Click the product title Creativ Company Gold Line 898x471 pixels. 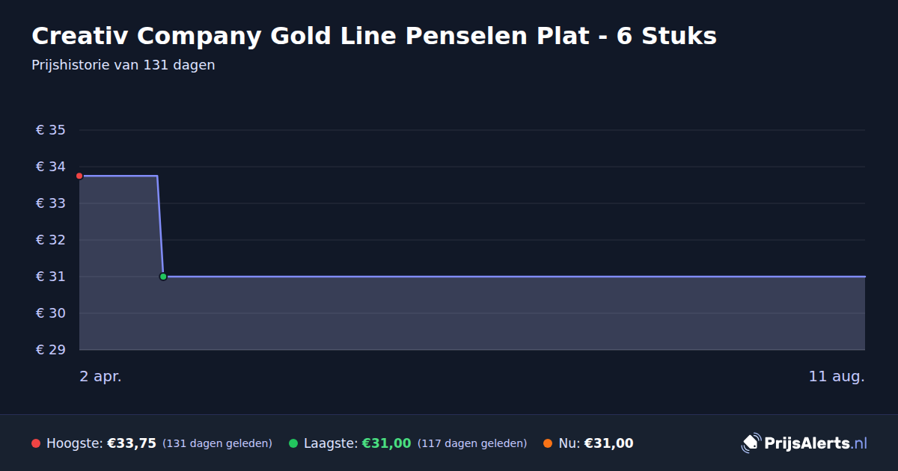point(374,36)
